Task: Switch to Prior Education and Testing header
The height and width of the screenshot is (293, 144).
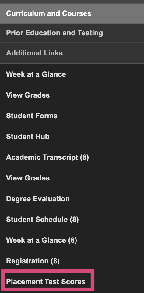Action: pos(72,33)
